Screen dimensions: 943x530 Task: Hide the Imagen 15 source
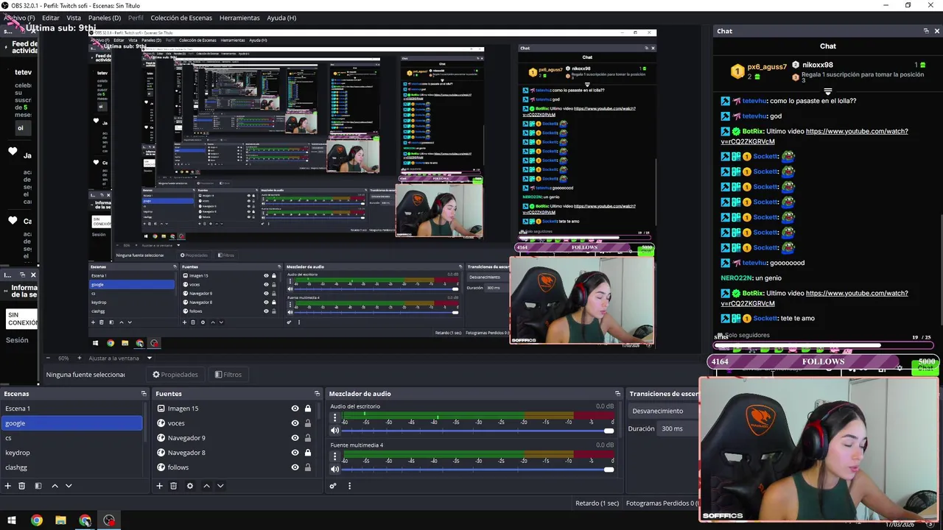(295, 409)
